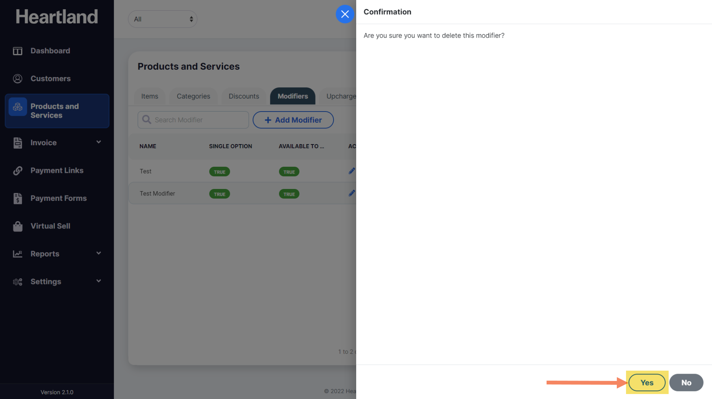712x399 pixels.
Task: Edit the Test Modifier row pencil icon
Action: coord(352,193)
